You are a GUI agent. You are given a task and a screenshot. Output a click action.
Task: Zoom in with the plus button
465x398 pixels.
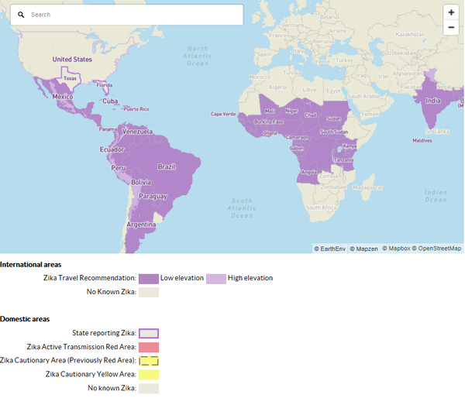451,12
